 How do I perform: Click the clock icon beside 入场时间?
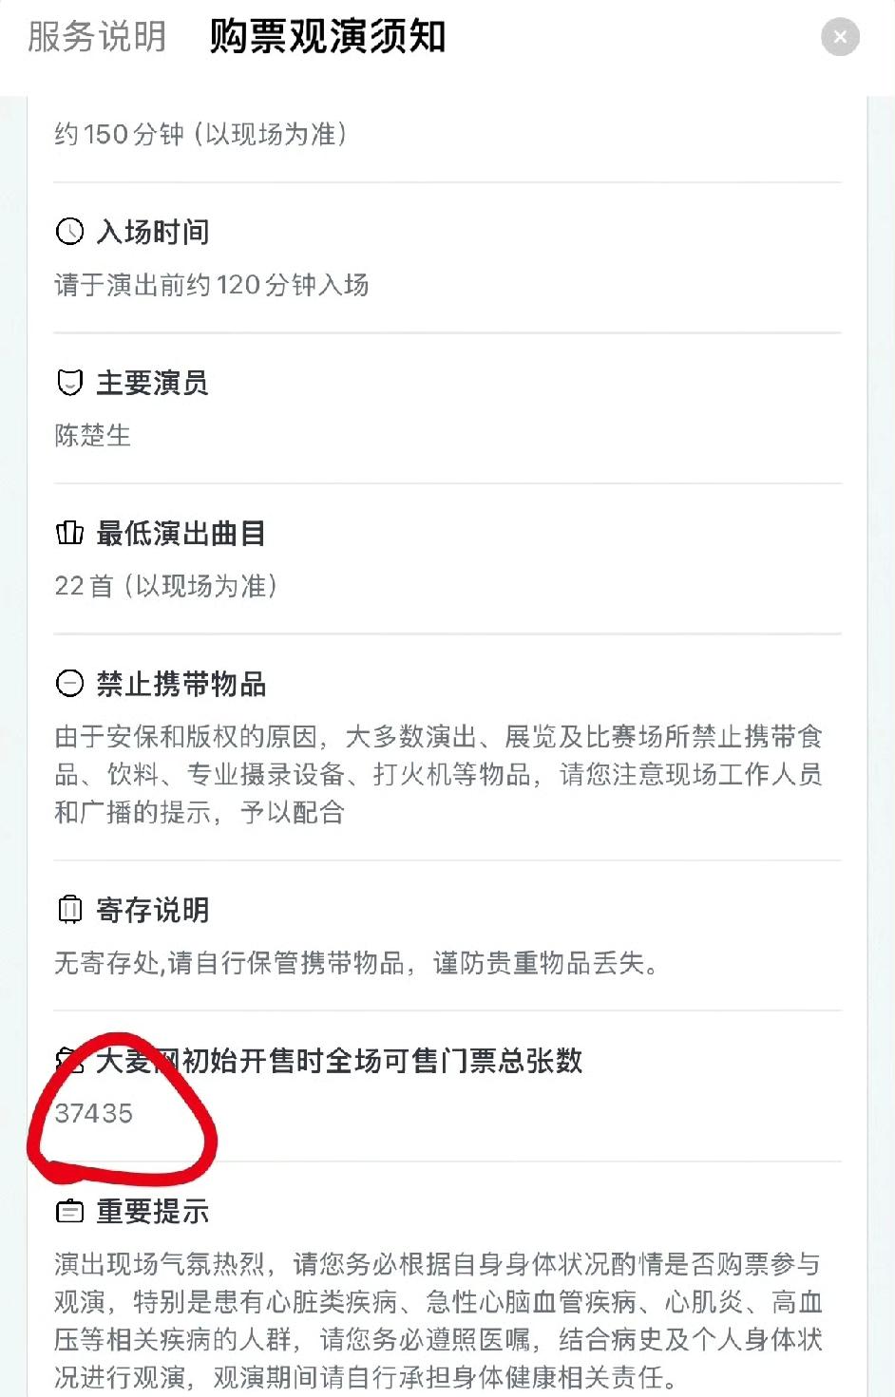70,232
